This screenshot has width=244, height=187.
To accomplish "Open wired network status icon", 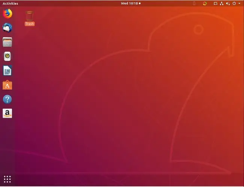I will [x=221, y=3].
